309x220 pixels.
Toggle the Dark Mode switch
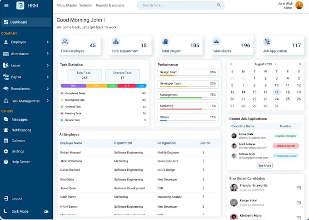pyautogui.click(x=46, y=211)
